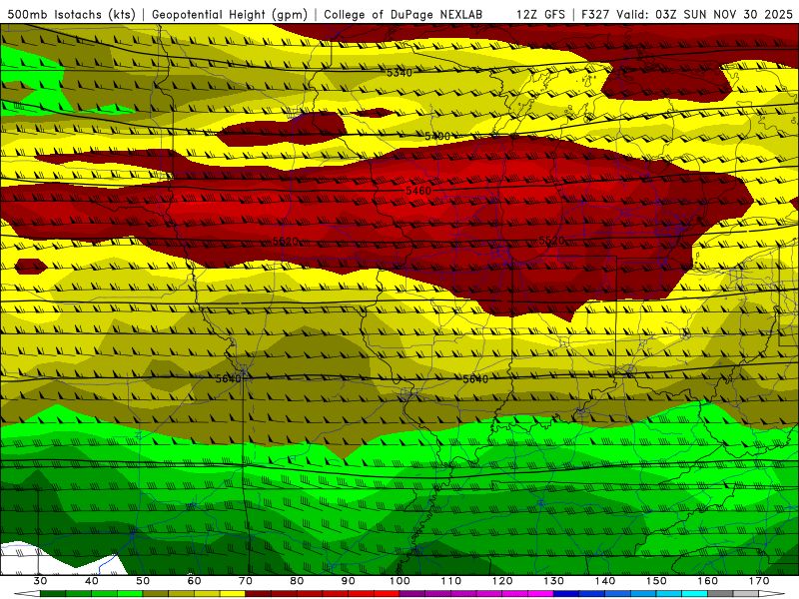Click the colorbar value 140

605,581
